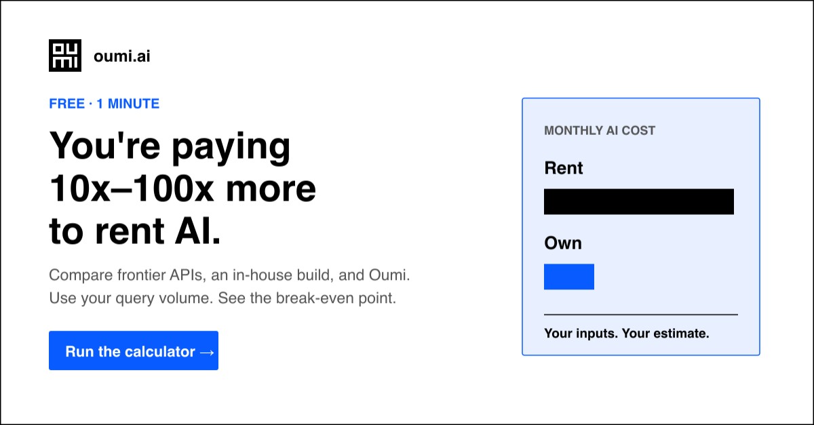Click the 'Own' label in cost card
The height and width of the screenshot is (425, 814).
pyautogui.click(x=563, y=243)
